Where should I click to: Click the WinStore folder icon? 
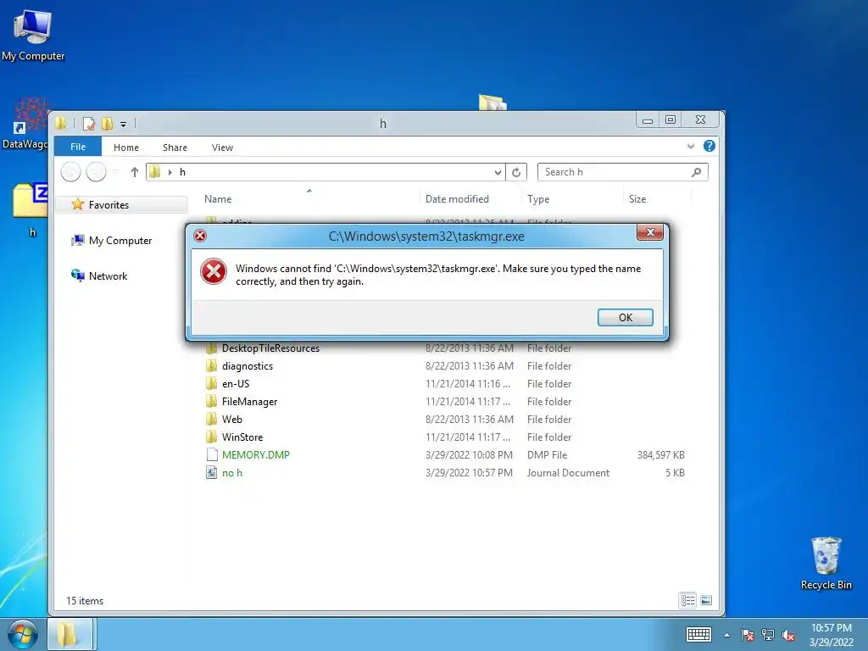(211, 437)
